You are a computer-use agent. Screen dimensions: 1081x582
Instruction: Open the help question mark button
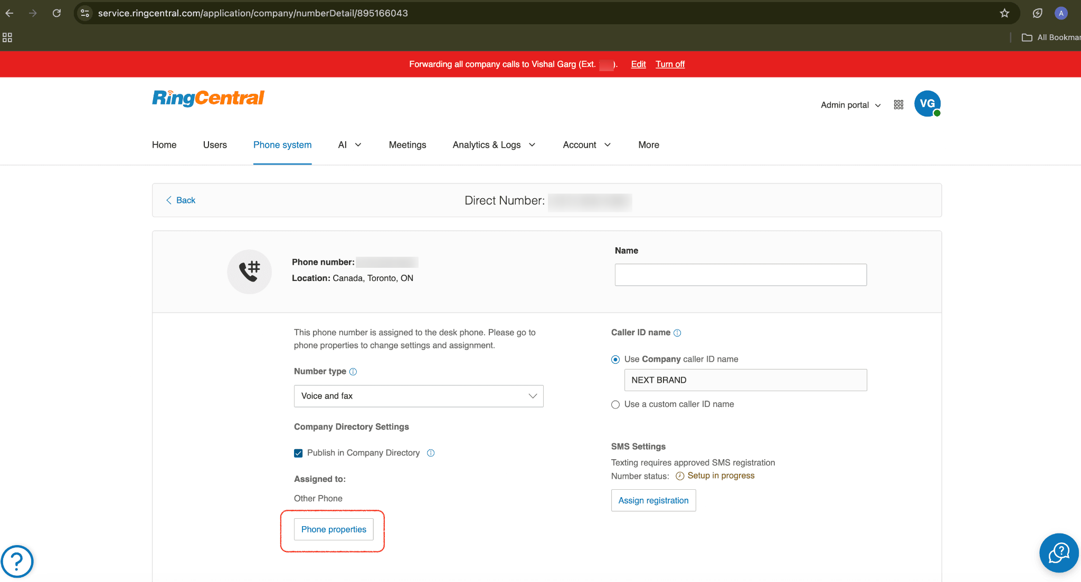point(17,561)
